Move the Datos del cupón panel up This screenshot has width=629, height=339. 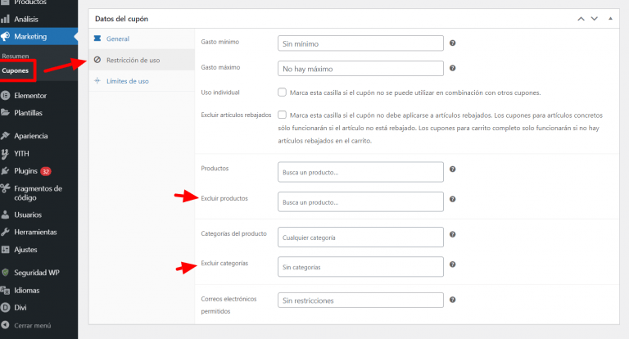coord(581,19)
